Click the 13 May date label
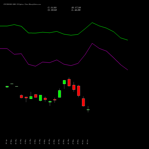 (25, 142)
